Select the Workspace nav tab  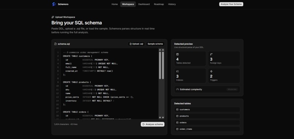[x=128, y=4]
